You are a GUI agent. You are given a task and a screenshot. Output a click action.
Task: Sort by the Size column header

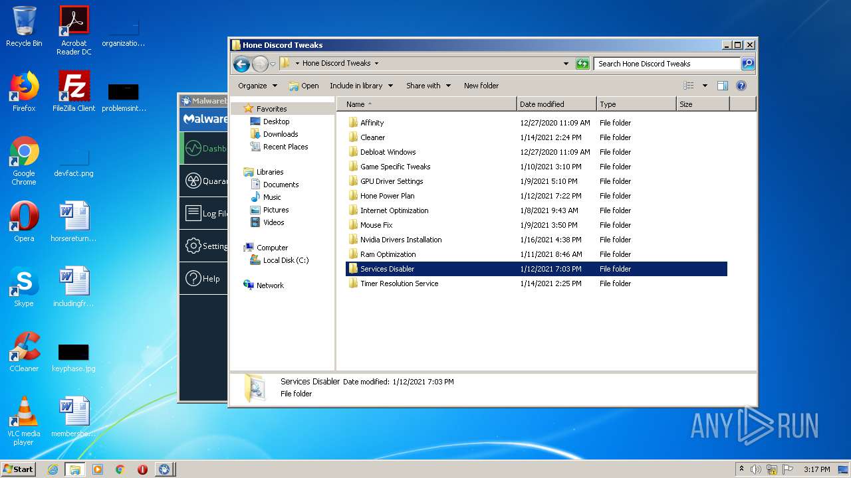(x=703, y=104)
